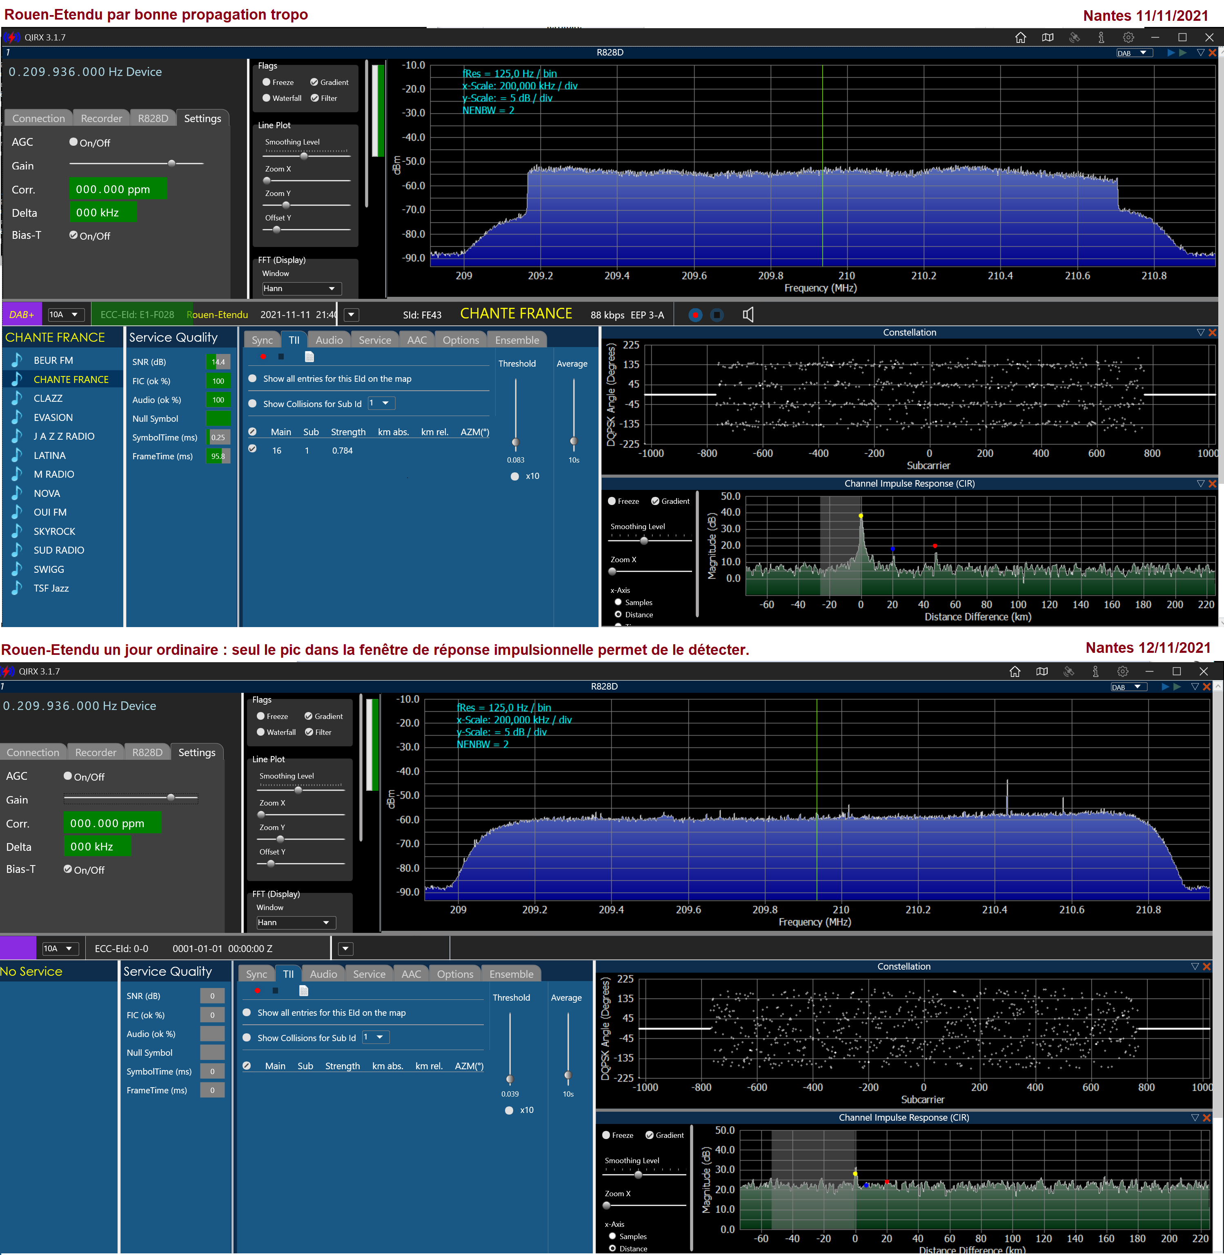Open DAB mode dropdown in CHANTE FRANCE window
The width and height of the screenshot is (1224, 1255).
click(1135, 53)
